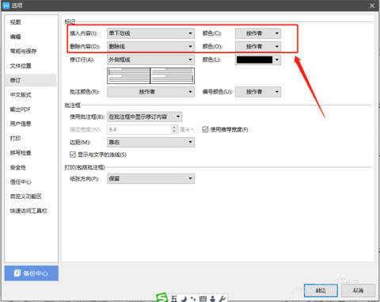Open the 中文版式 options page
380x302 pixels.
click(21, 95)
